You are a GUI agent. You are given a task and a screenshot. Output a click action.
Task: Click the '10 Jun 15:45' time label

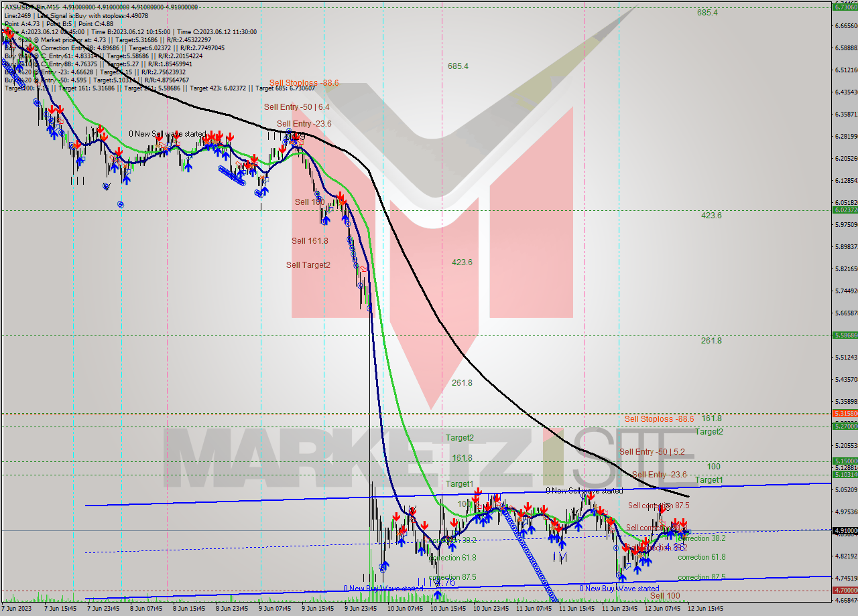[448, 609]
